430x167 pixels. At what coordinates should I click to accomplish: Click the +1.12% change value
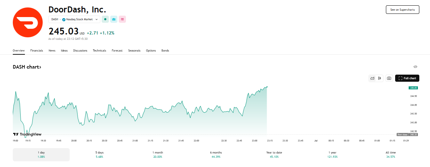(x=107, y=33)
